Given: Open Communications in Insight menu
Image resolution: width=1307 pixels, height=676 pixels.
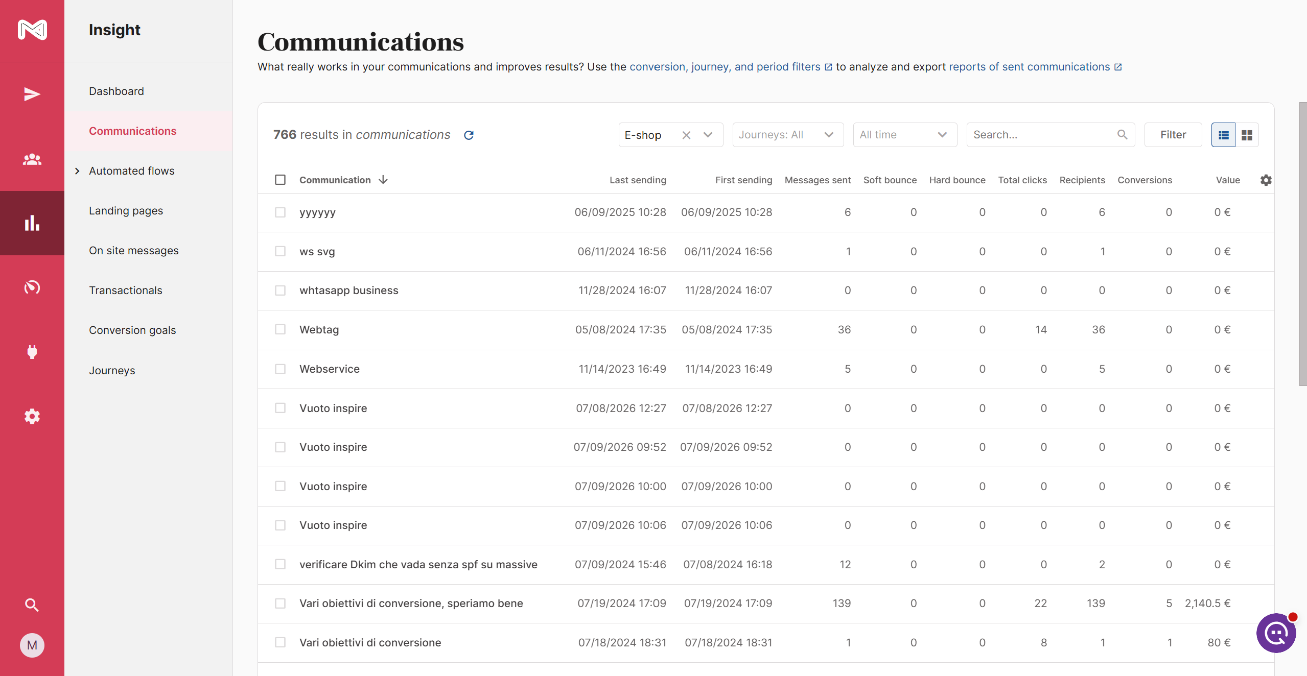Looking at the screenshot, I should [x=133, y=131].
